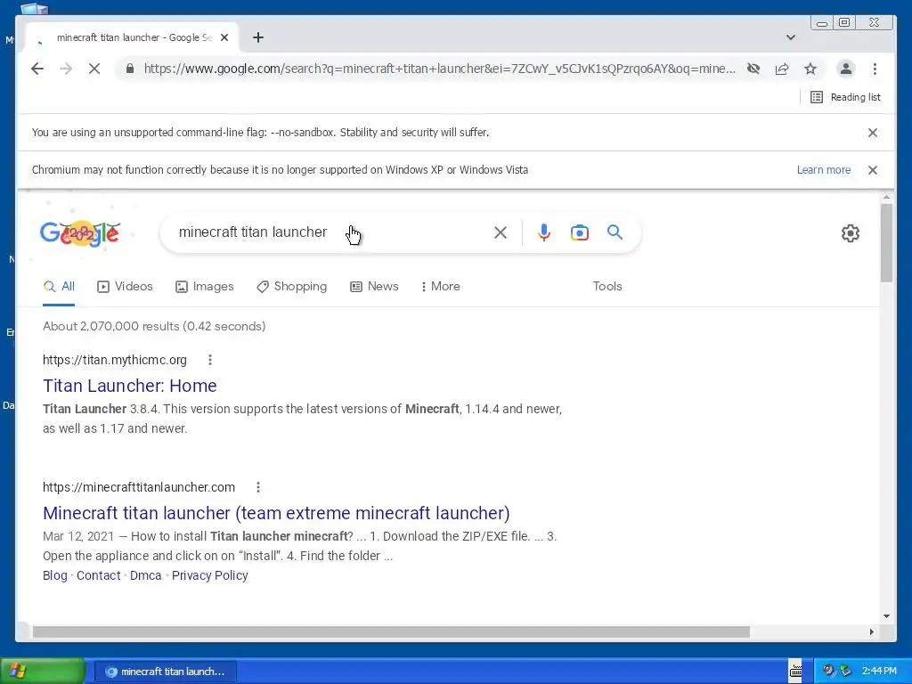Screen dimensions: 912x684
Task: Select the All results tab
Action: click(x=59, y=286)
